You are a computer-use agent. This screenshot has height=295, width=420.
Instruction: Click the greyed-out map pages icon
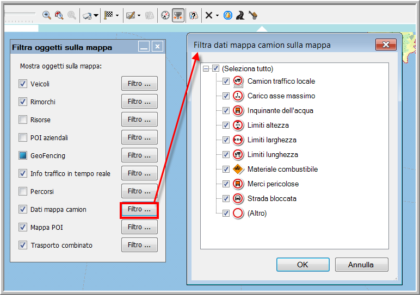(150, 15)
